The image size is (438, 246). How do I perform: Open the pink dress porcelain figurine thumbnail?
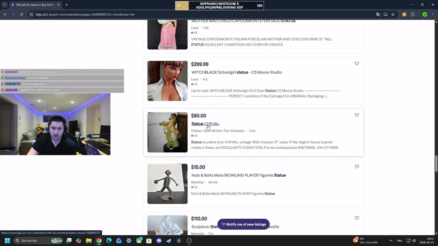click(x=167, y=35)
